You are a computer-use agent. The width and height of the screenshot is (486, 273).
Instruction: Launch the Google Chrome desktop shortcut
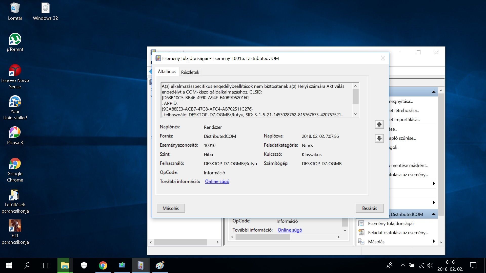pos(15,170)
